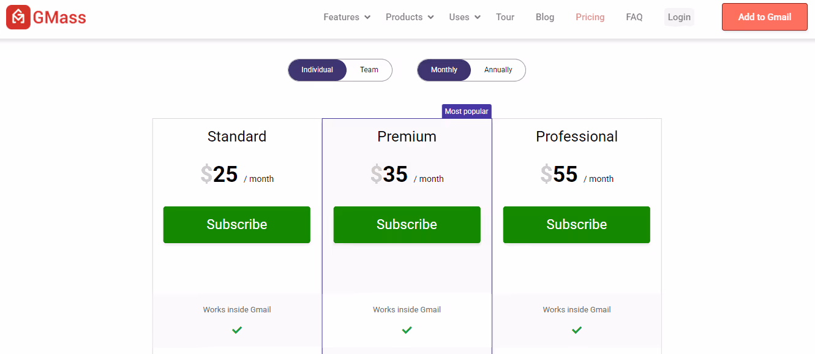The width and height of the screenshot is (815, 354).
Task: Open the FAQ section
Action: pyautogui.click(x=634, y=17)
